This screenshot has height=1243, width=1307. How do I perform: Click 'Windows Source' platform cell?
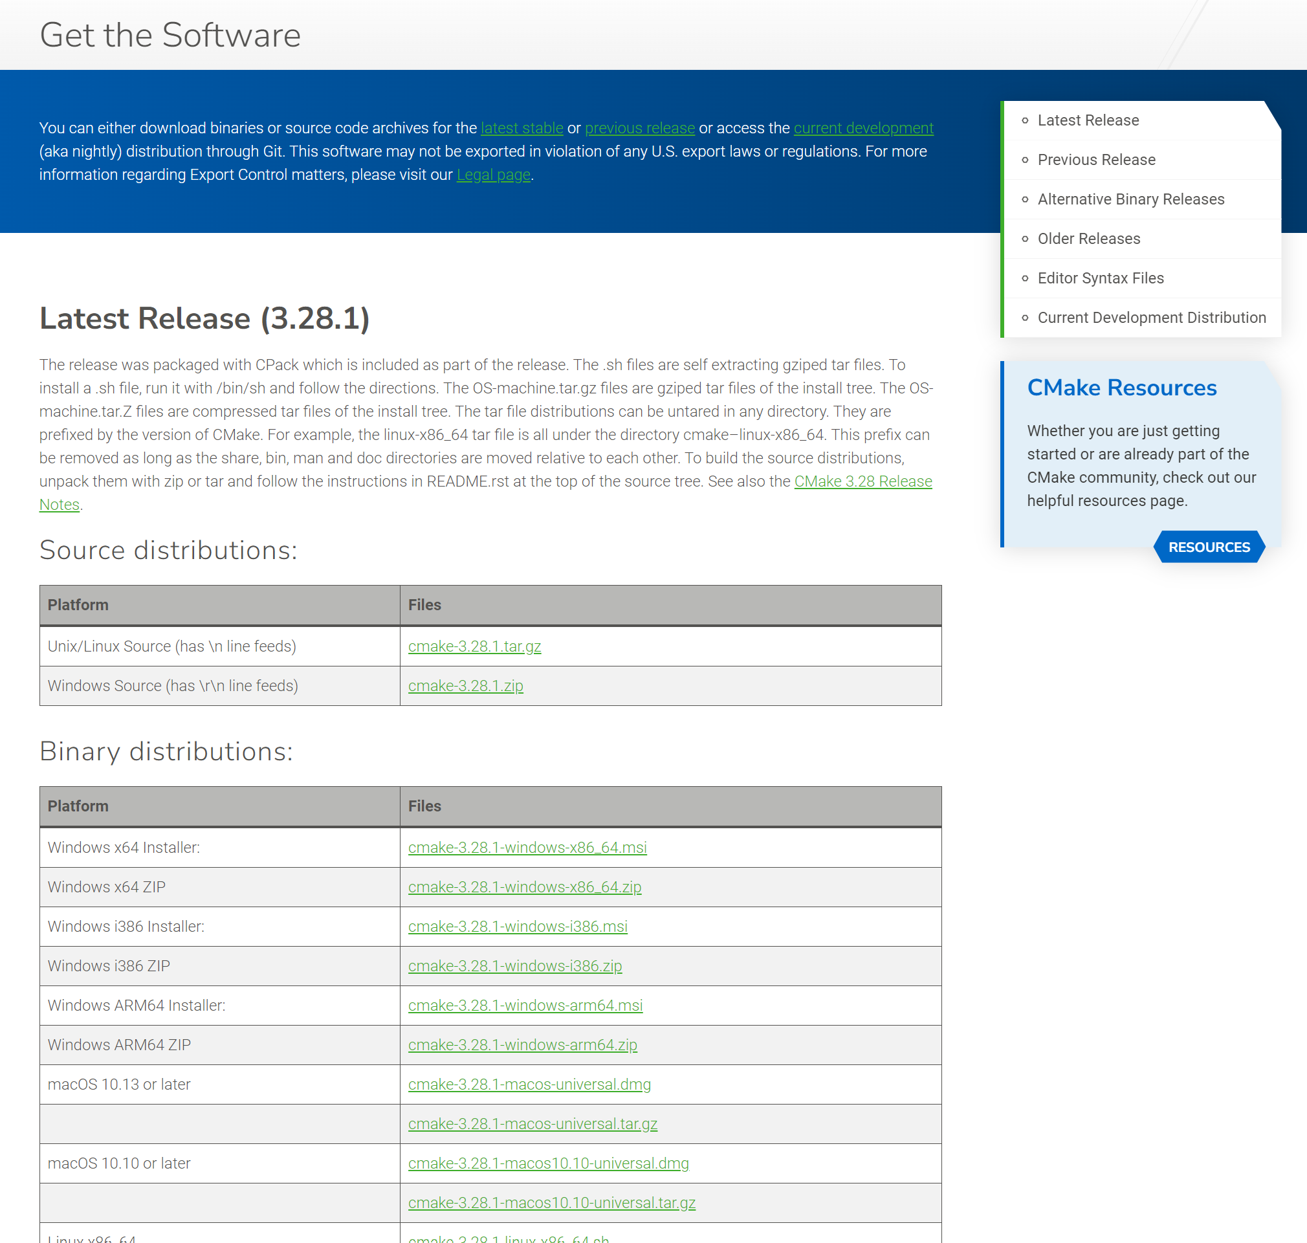pos(219,686)
